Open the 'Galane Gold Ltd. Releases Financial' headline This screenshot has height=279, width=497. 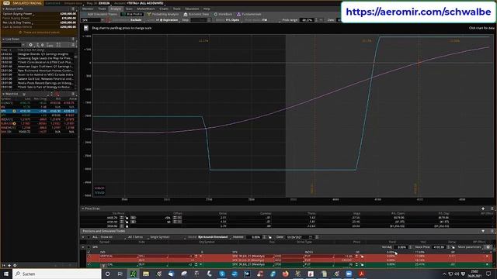pyautogui.click(x=46, y=79)
